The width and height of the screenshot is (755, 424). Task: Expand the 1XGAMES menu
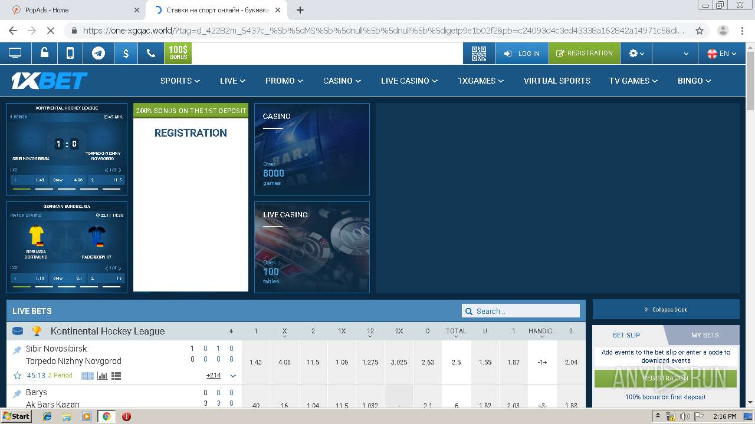481,81
